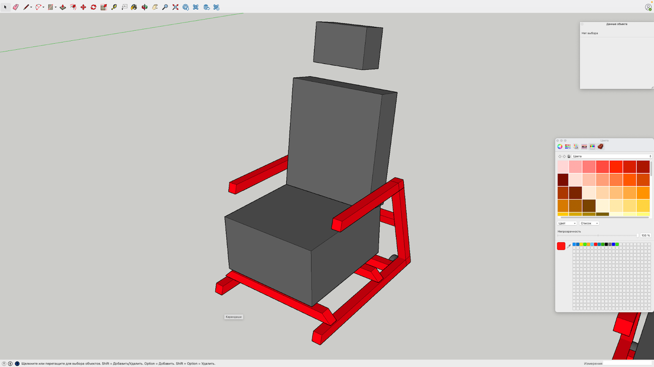Select the bright red material swatch

[616, 166]
